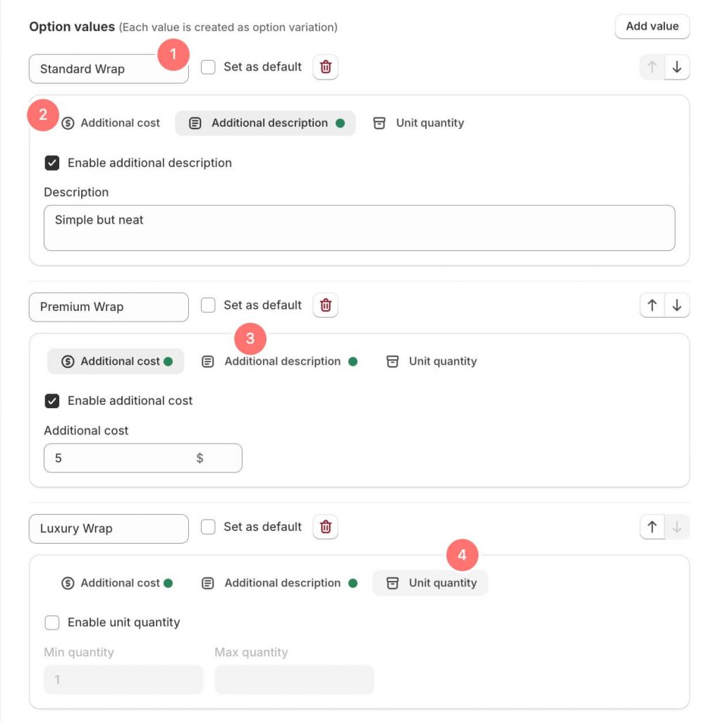Image resolution: width=715 pixels, height=722 pixels.
Task: Switch to Unit quantity under Premium Wrap
Action: (x=432, y=362)
